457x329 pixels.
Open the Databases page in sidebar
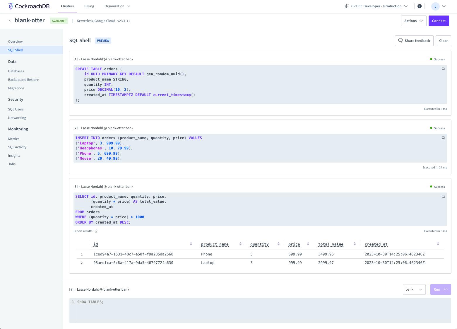(16, 71)
